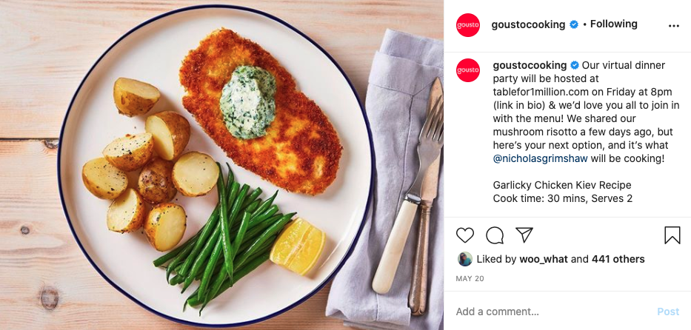Click the small liker avatar near 'Liked by'
This screenshot has height=330, width=691.
[x=464, y=259]
